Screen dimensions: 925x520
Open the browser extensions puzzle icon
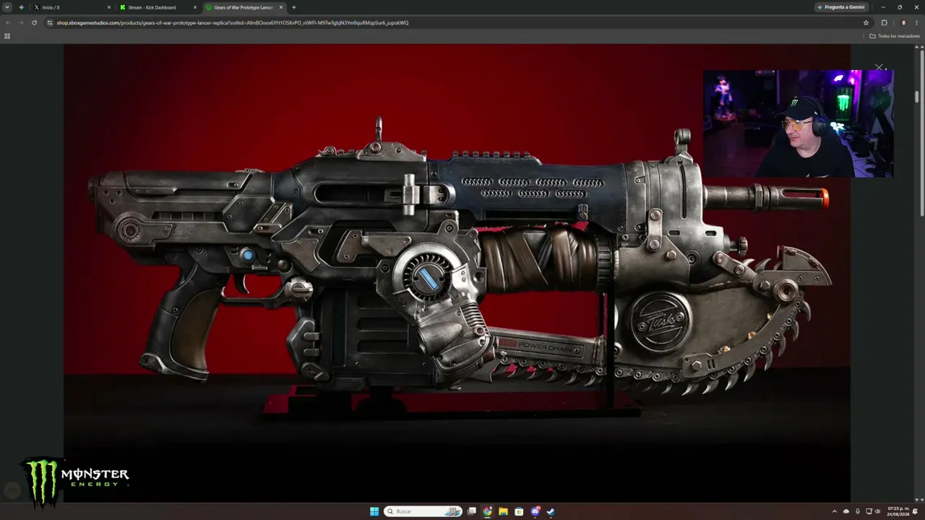tap(884, 22)
